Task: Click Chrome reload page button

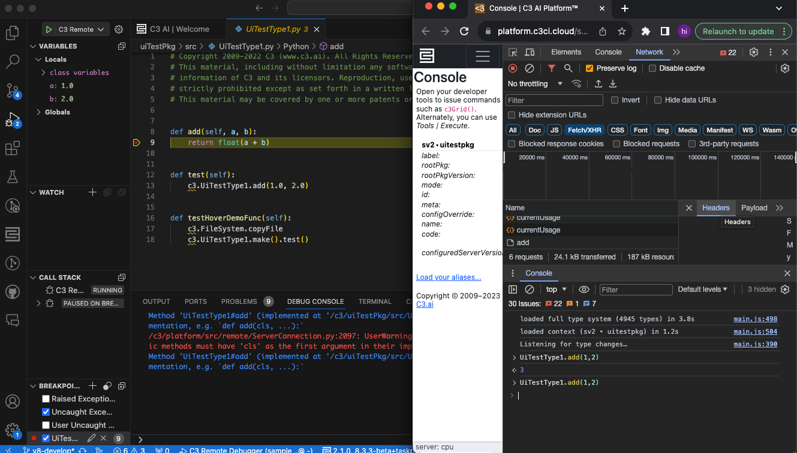Action: point(464,31)
